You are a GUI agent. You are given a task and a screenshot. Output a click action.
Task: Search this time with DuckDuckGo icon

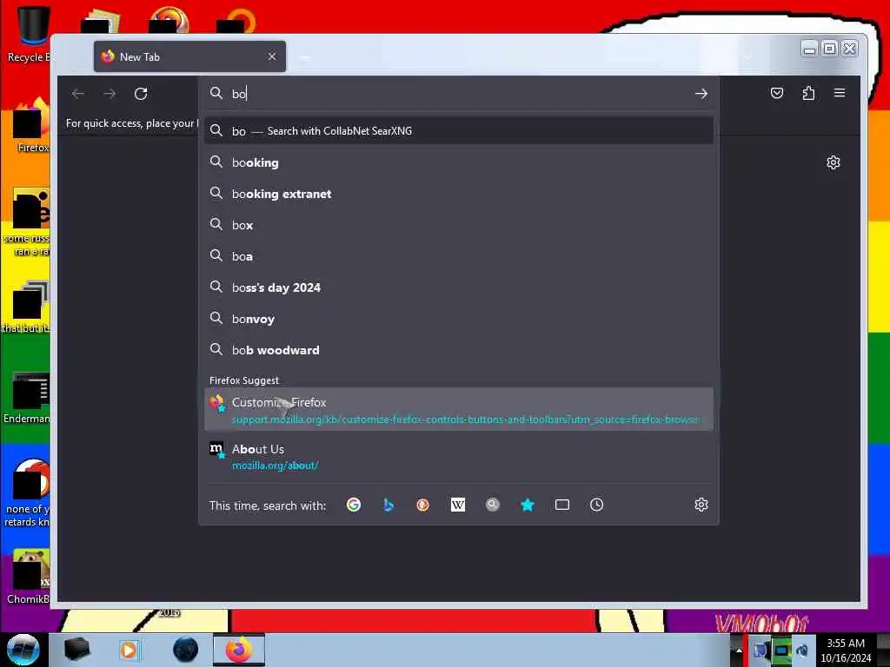tap(423, 505)
